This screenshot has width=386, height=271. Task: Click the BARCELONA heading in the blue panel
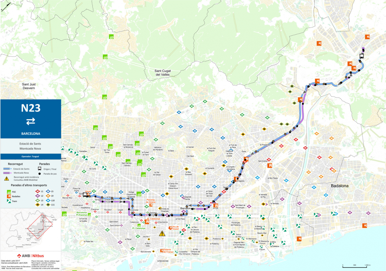coord(31,134)
